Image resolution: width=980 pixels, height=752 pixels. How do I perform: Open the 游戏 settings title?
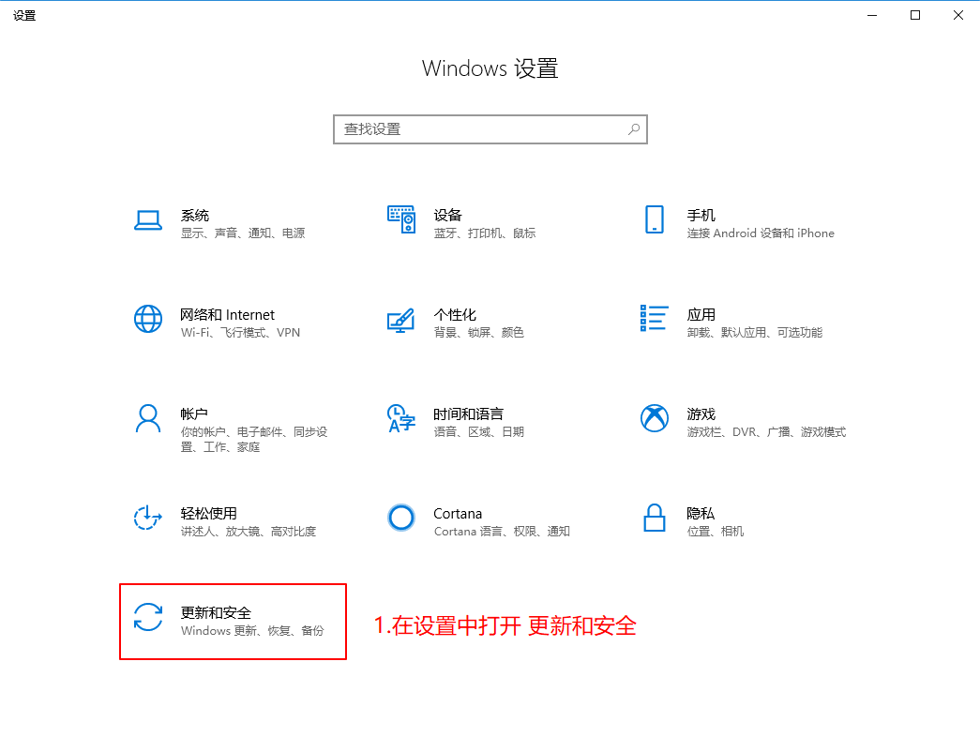pyautogui.click(x=701, y=414)
